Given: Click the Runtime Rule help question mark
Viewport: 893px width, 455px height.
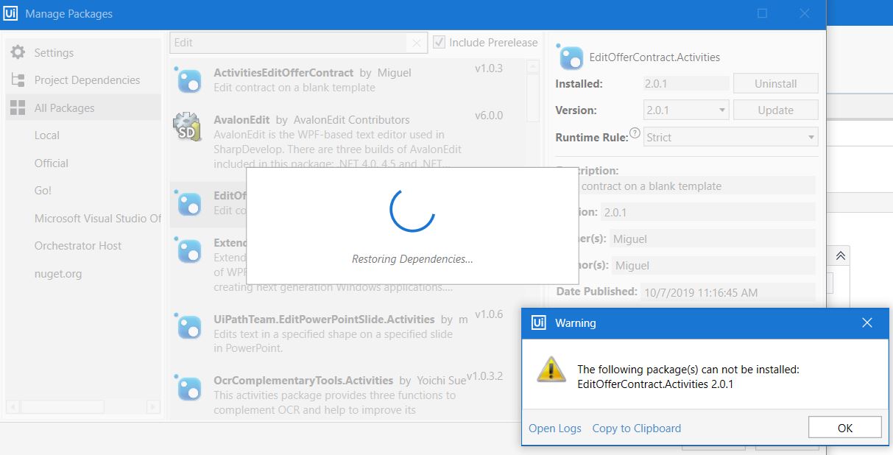Looking at the screenshot, I should [x=635, y=134].
